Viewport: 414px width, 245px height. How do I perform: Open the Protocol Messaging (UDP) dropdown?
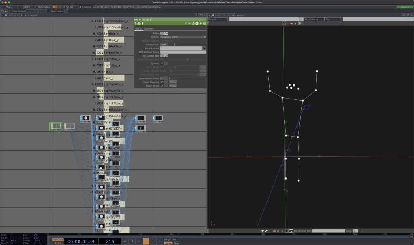click(183, 37)
